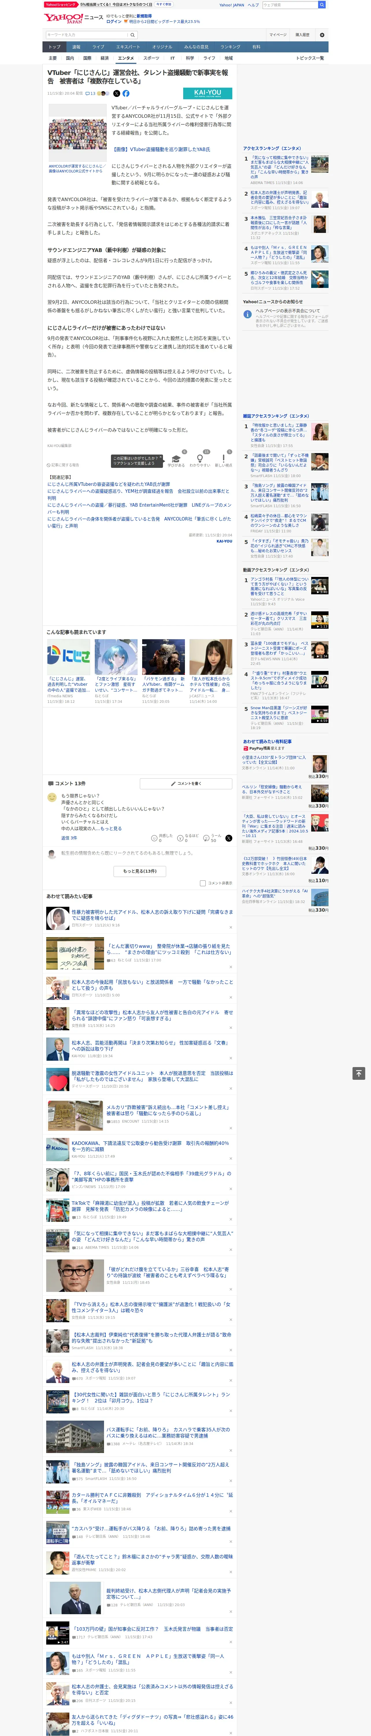Share article on Facebook
371x1736 pixels.
(126, 94)
